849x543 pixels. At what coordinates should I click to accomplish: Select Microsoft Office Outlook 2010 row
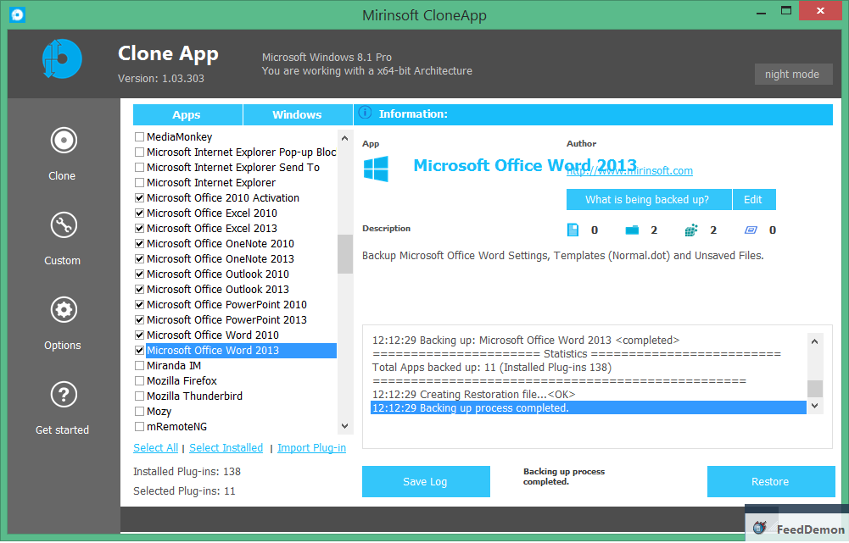tap(236, 274)
